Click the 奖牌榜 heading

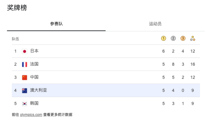[17, 7]
